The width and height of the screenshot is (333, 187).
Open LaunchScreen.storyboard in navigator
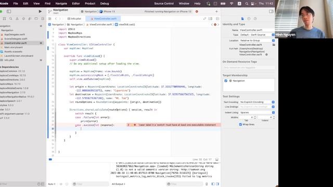[19, 56]
